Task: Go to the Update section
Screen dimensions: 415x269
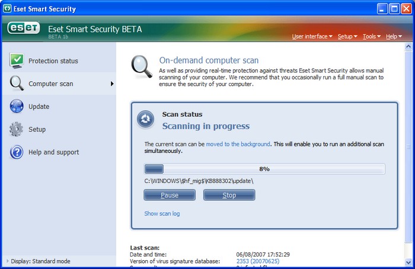Action: 59,106
